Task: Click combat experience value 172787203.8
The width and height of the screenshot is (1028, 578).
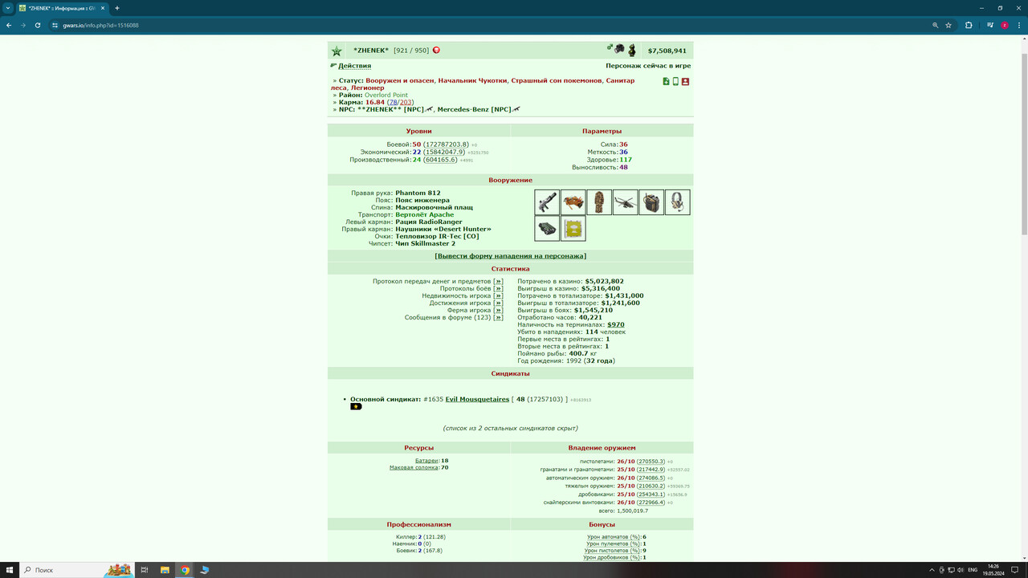Action: 446,144
